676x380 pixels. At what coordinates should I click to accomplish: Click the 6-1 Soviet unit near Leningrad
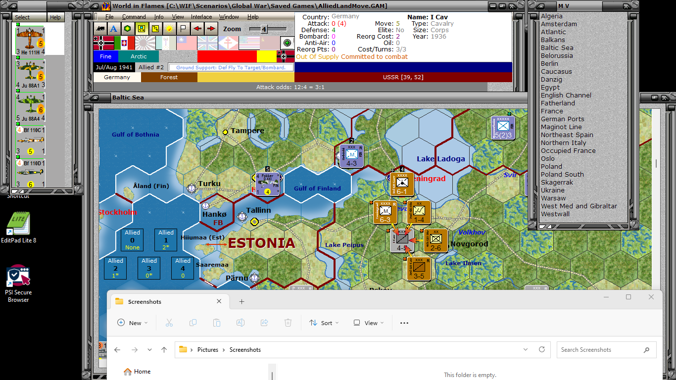402,184
